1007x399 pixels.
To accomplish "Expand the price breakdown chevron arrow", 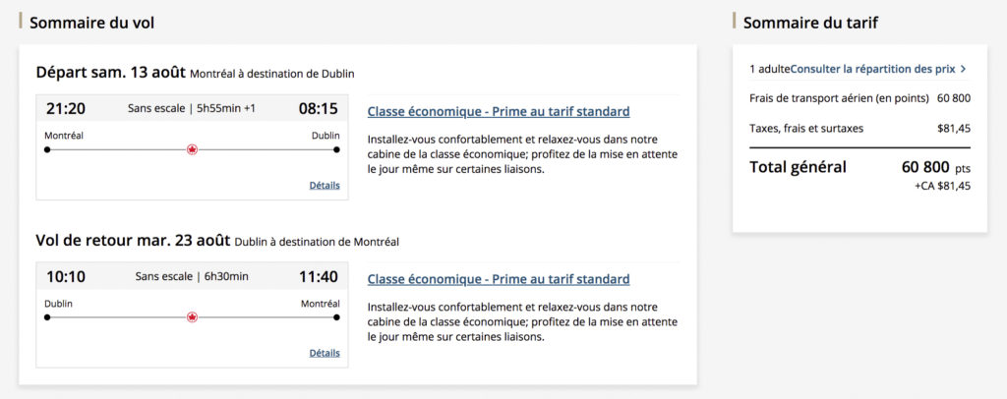I will coord(963,69).
